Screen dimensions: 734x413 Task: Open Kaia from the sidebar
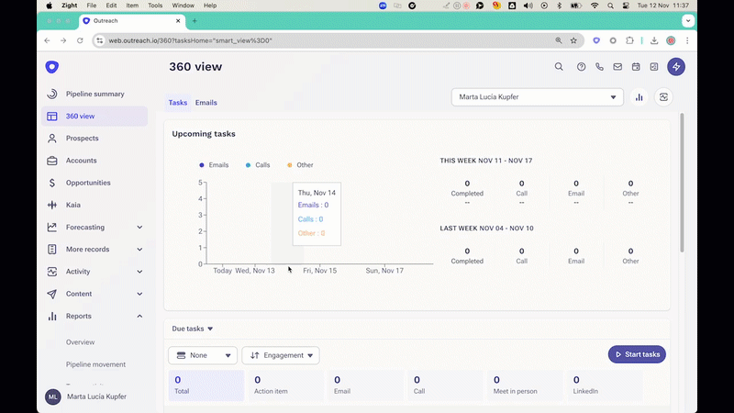73,205
